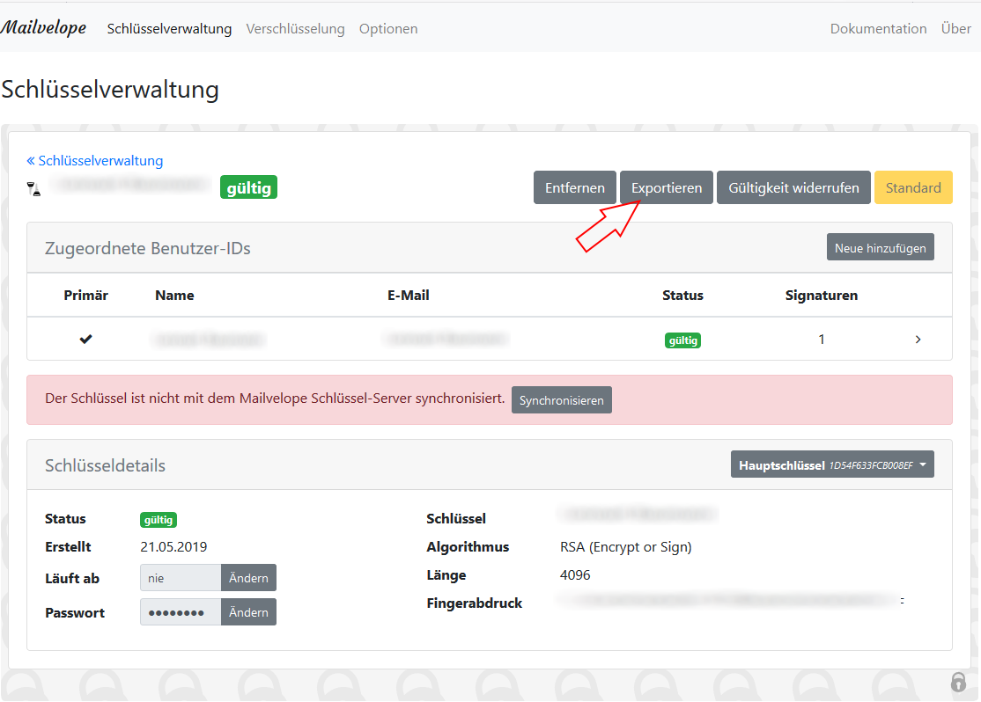Go back via the Schlüsselverwaltung breadcrumb link
The width and height of the screenshot is (981, 702).
coord(94,160)
